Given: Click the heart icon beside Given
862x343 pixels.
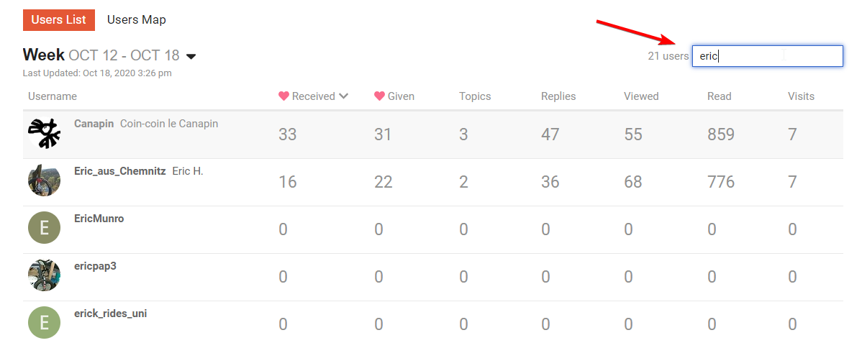Looking at the screenshot, I should click(379, 96).
